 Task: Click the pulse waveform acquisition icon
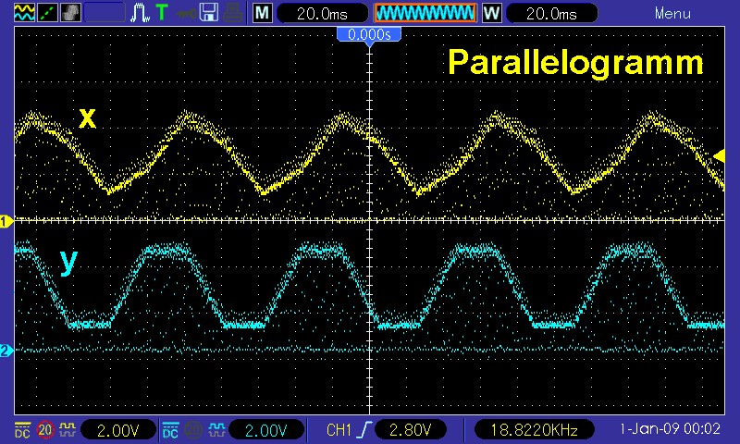140,13
